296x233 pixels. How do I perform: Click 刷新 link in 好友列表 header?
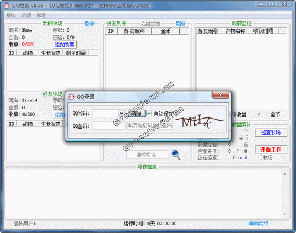pyautogui.click(x=181, y=24)
